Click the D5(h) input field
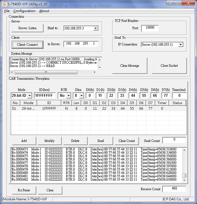 [x=144, y=96]
